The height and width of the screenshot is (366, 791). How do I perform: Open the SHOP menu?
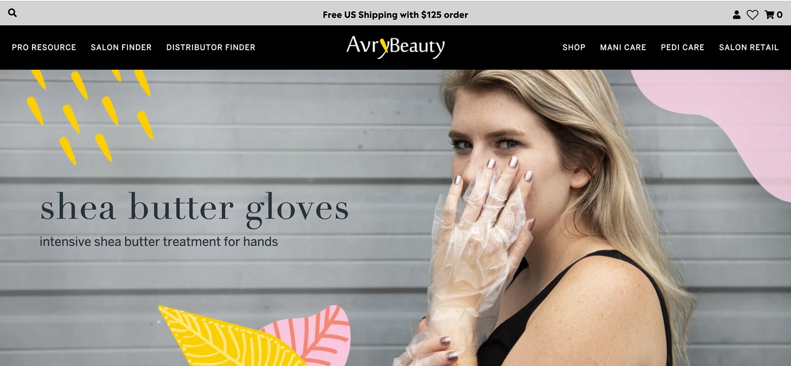(574, 47)
